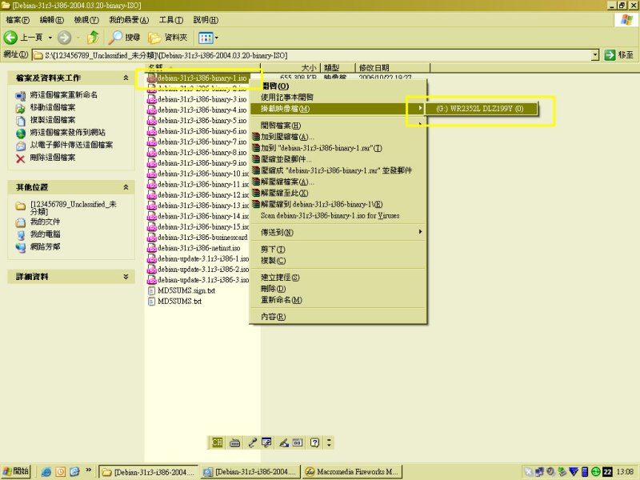Viewport: 640px width, 480px height.
Task: Click the greyed-out Forward arrow button
Action: pos(64,38)
